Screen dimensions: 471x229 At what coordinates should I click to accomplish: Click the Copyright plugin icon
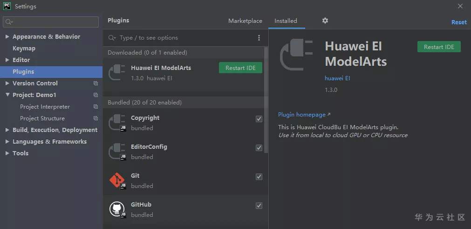point(117,123)
